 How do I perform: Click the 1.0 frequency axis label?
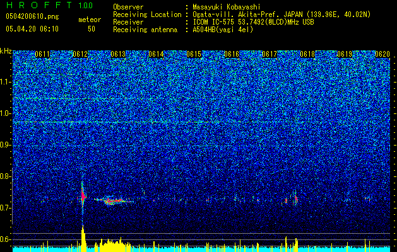(5, 113)
